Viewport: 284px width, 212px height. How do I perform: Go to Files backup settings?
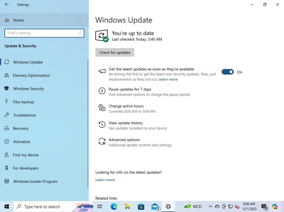click(x=44, y=102)
